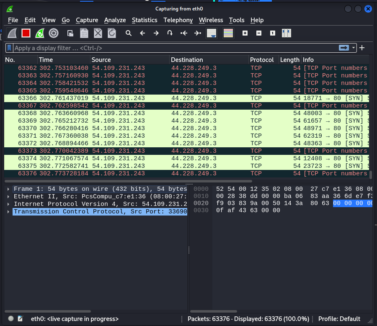This screenshot has width=377, height=326.
Task: Expand the Transmission Control Protocol row
Action: [x=8, y=212]
